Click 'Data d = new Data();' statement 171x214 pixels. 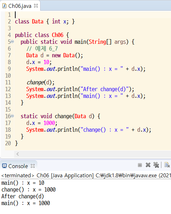point(54,56)
